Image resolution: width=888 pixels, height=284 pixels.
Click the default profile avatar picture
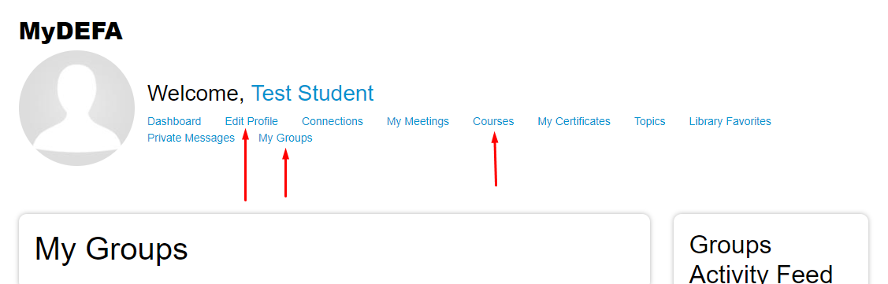(77, 108)
